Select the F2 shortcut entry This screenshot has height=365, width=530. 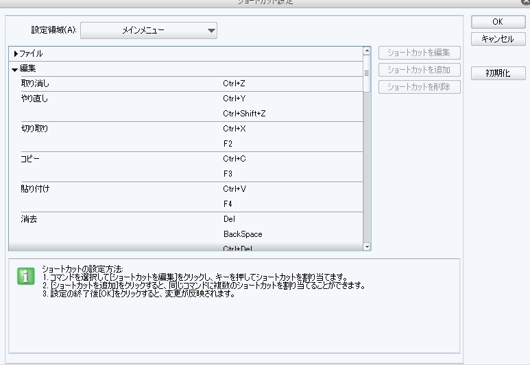click(228, 144)
